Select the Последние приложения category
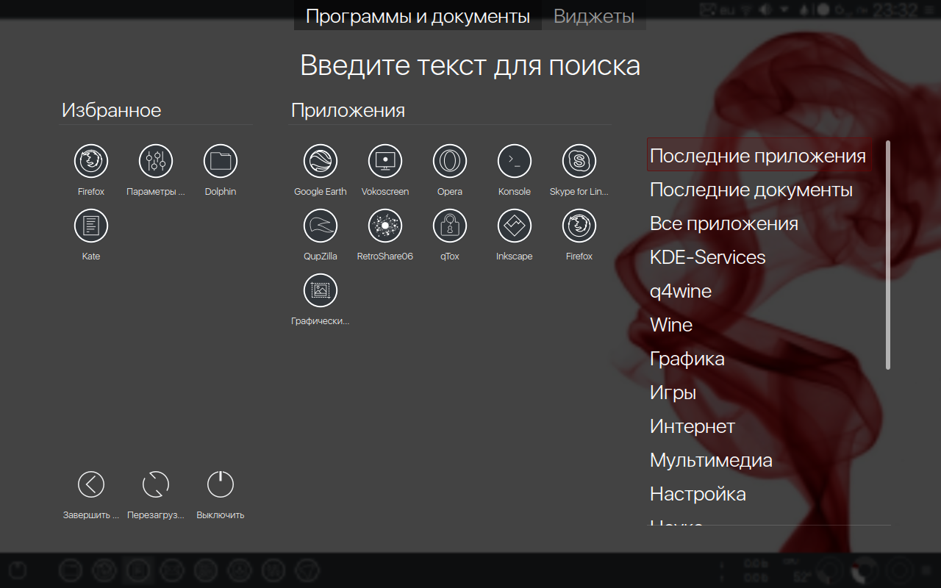941x588 pixels. 759,156
